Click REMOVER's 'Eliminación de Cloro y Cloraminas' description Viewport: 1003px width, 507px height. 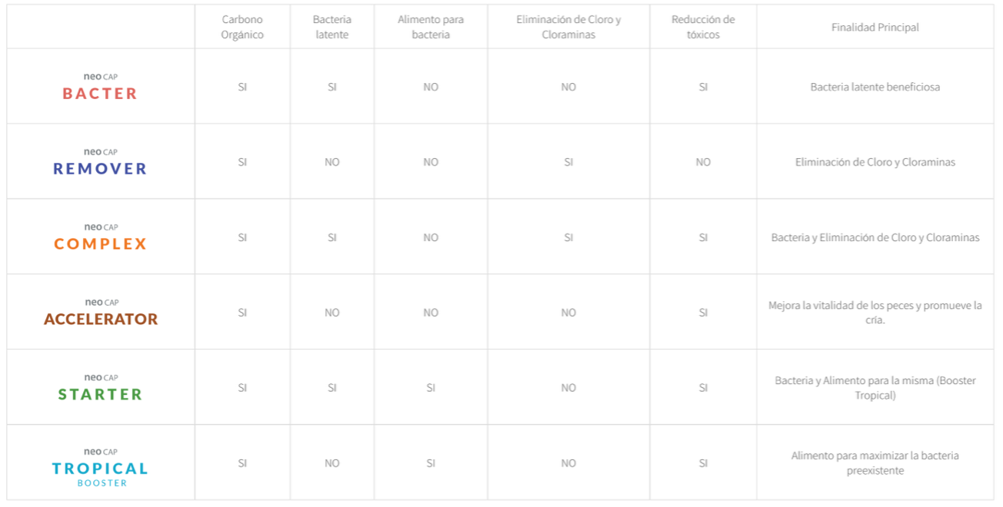click(875, 162)
